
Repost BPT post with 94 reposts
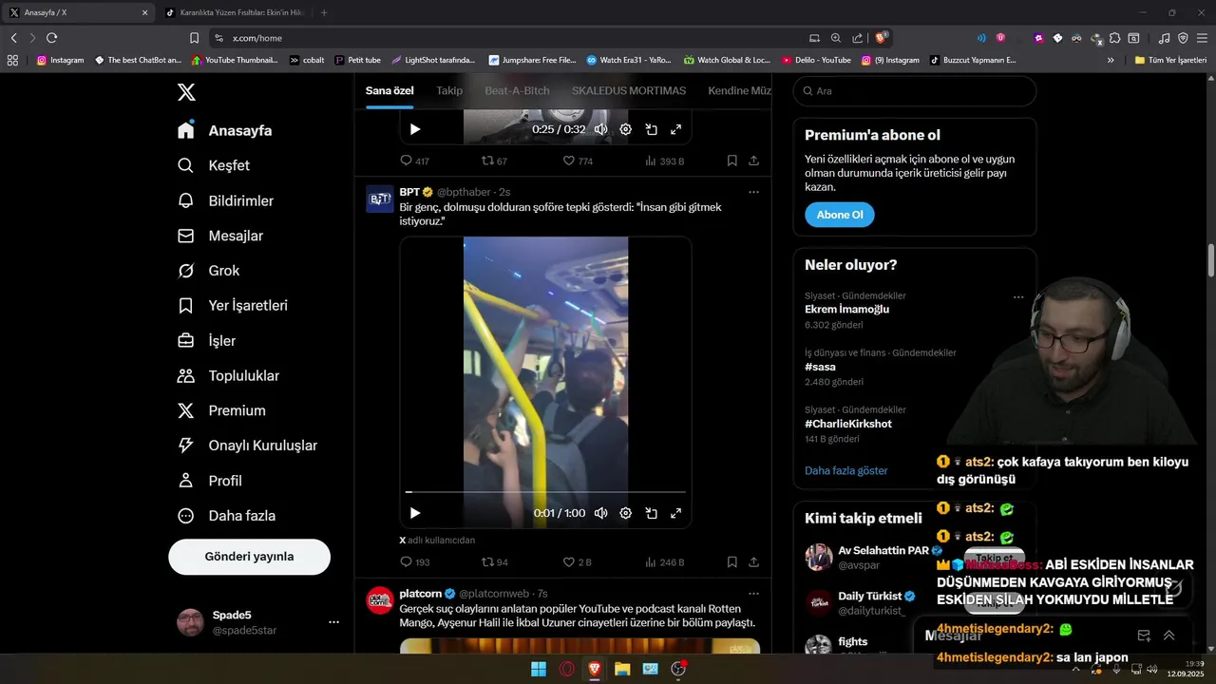point(494,562)
